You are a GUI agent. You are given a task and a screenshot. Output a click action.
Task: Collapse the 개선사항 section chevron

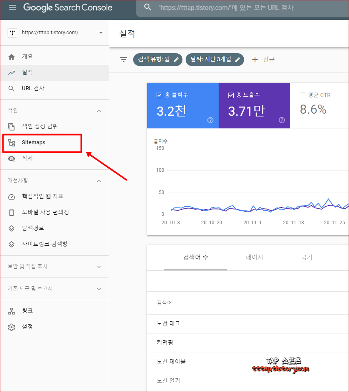pos(99,181)
